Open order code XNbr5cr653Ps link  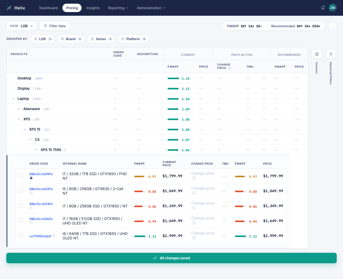(41, 204)
